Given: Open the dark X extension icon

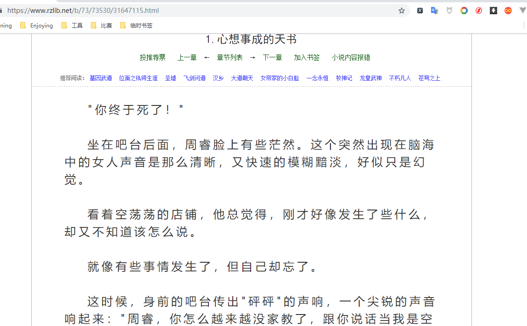Looking at the screenshot, I should (x=420, y=11).
